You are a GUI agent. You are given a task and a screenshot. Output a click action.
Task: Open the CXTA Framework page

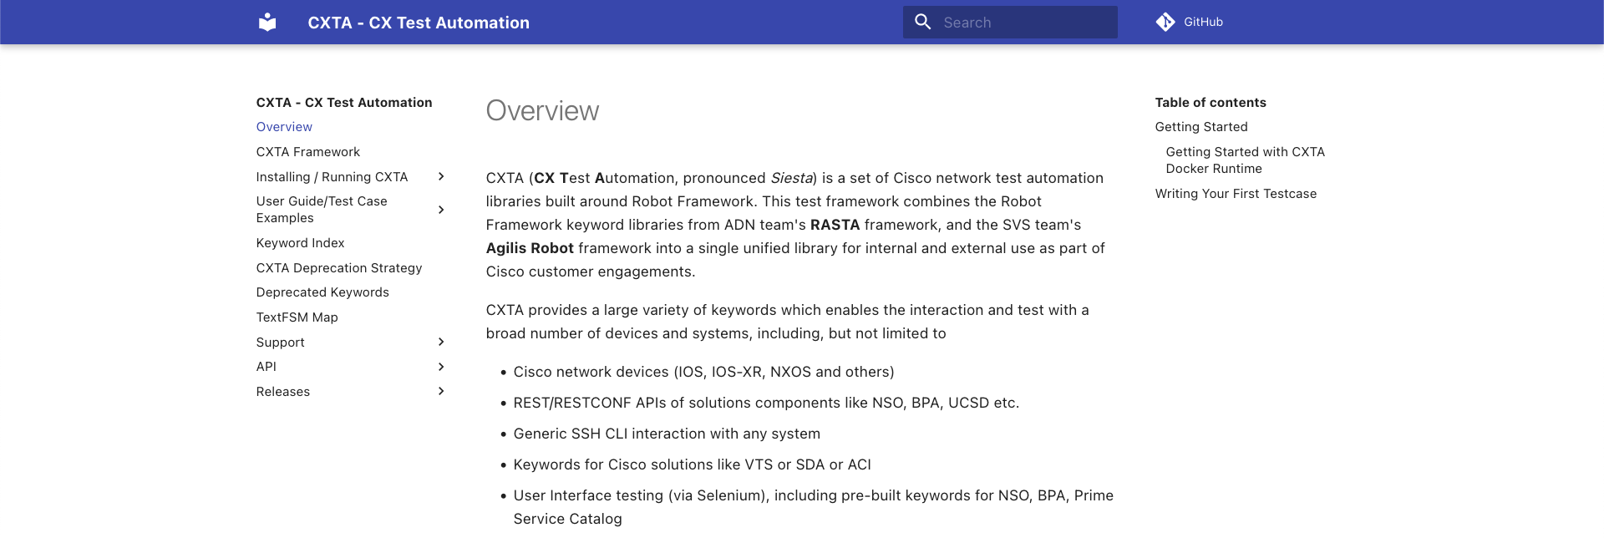coord(308,152)
